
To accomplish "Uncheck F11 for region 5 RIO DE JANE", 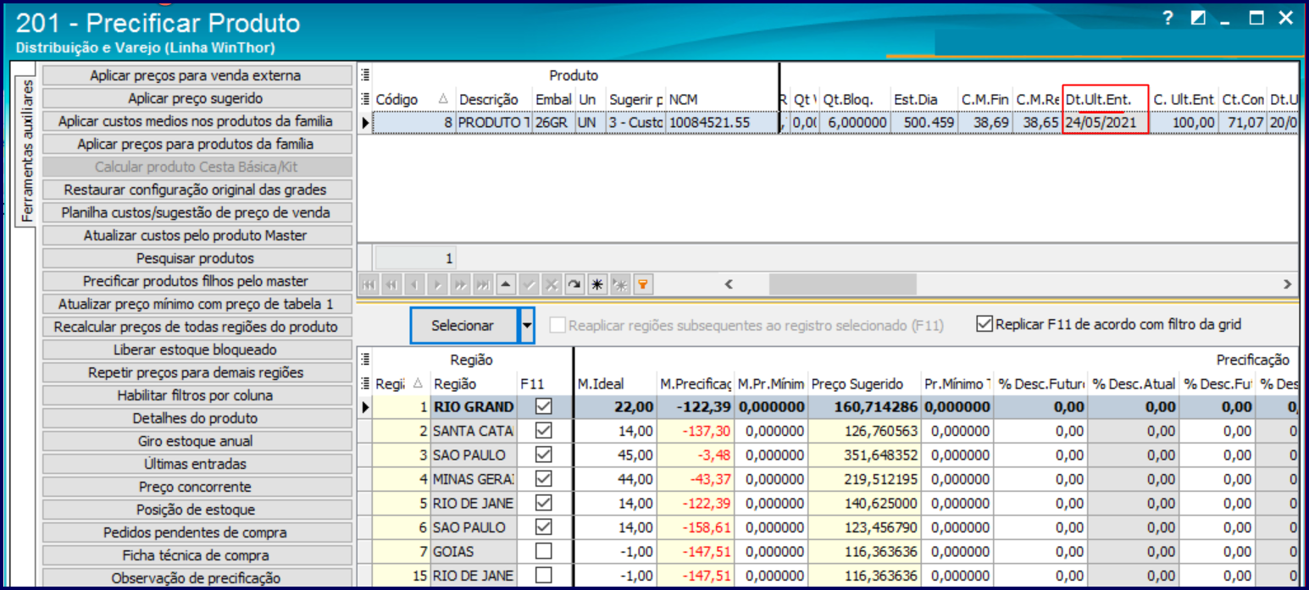I will point(544,503).
